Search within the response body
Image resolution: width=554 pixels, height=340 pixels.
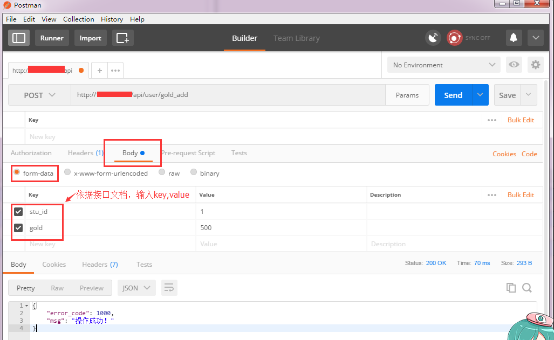click(x=527, y=288)
